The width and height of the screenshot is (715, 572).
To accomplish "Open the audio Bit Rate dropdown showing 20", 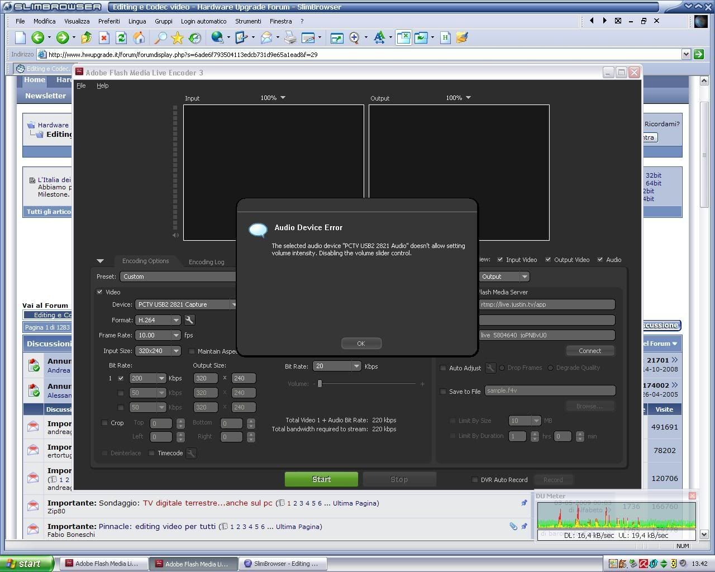I will [337, 366].
